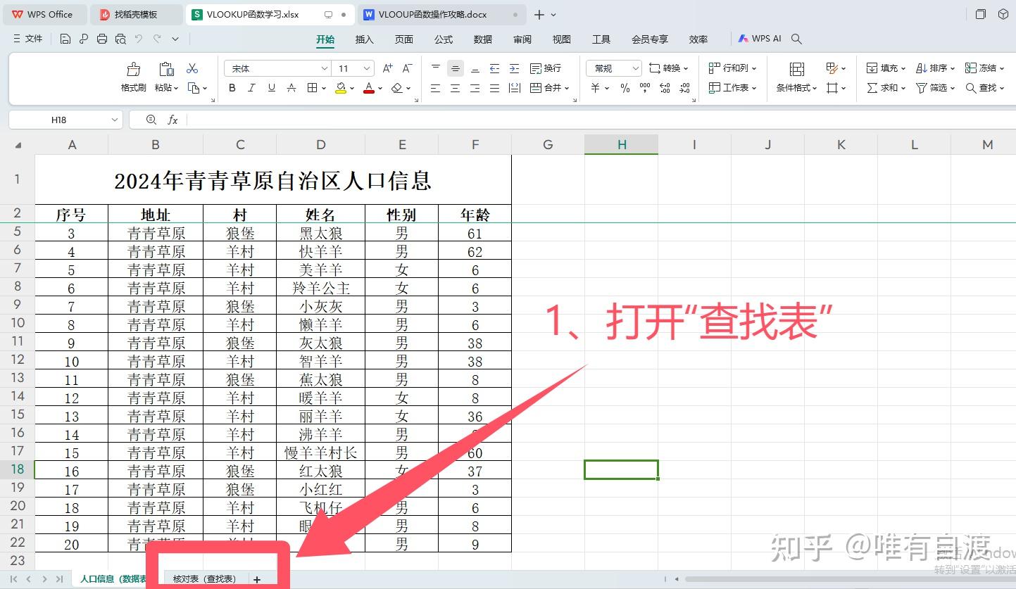Click the cell name box showing H18
Image resolution: width=1016 pixels, height=589 pixels.
pos(60,119)
